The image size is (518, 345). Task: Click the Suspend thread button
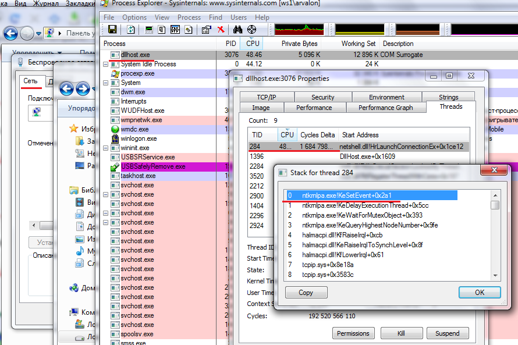click(x=448, y=333)
